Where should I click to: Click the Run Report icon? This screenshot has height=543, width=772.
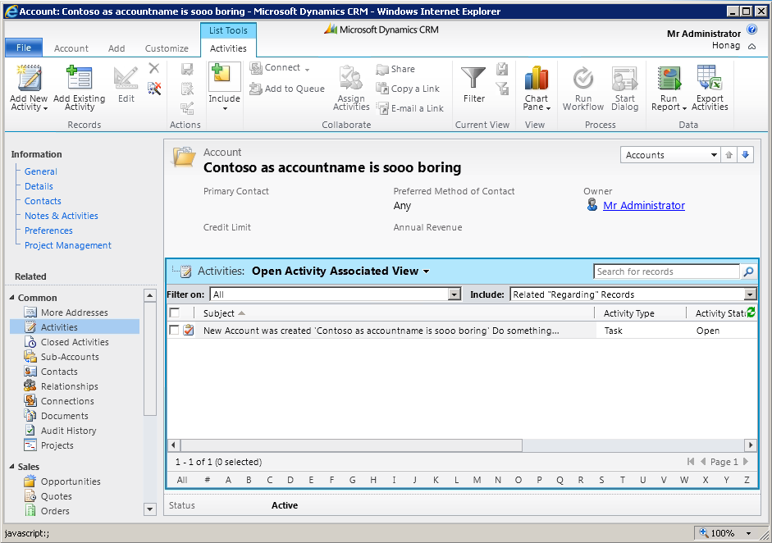(x=669, y=79)
